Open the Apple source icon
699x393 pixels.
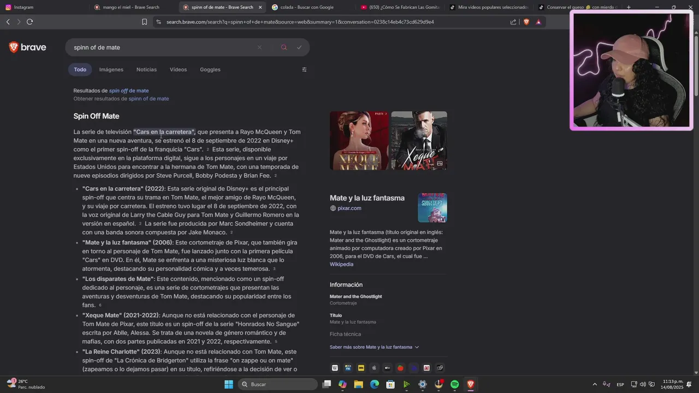click(374, 368)
